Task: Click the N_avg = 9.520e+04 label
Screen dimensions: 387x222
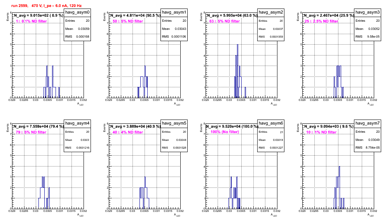Action: [x=232, y=127]
